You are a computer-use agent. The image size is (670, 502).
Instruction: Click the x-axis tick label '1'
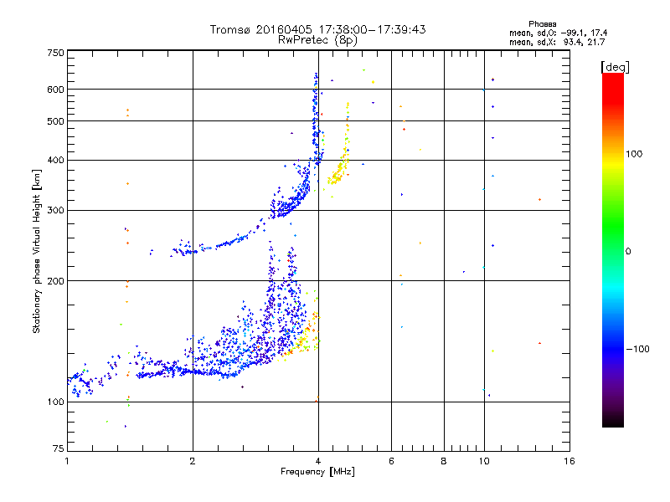[x=67, y=461]
